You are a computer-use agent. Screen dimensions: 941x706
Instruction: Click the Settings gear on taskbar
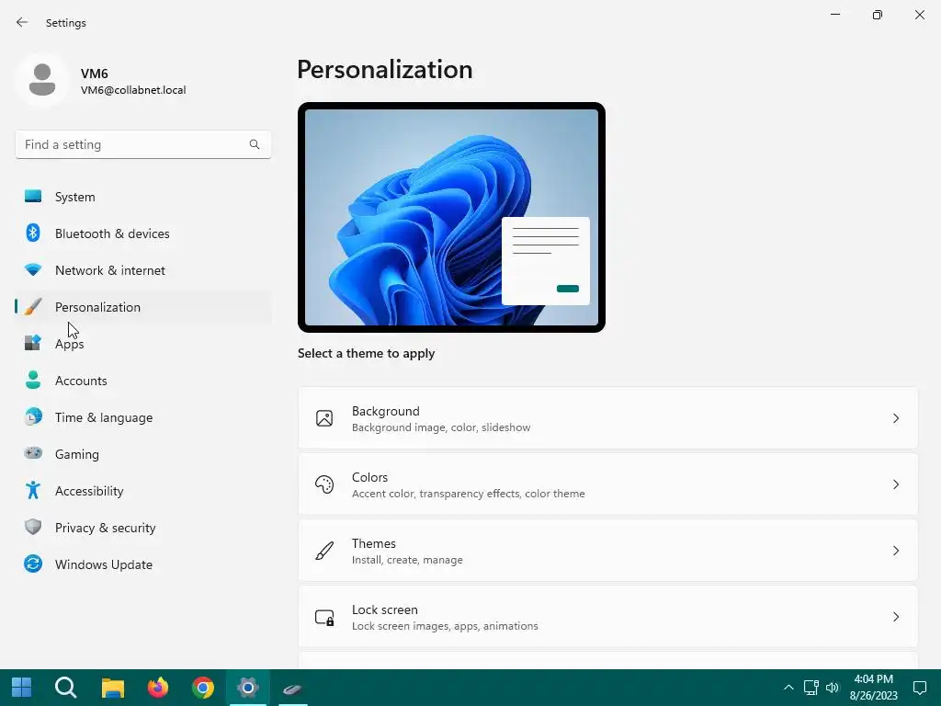coord(247,688)
